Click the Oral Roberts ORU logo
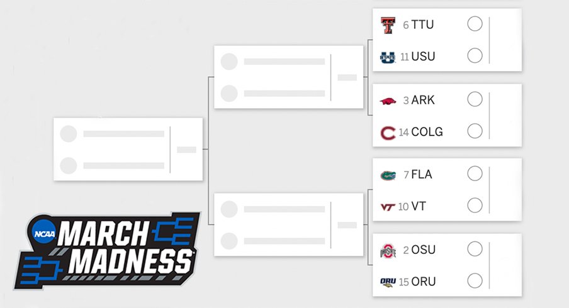Viewport: 569px width, 308px height. click(x=388, y=282)
